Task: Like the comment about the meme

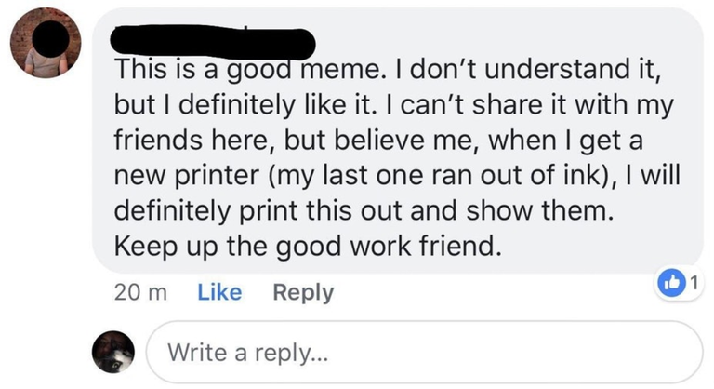Action: (x=219, y=292)
